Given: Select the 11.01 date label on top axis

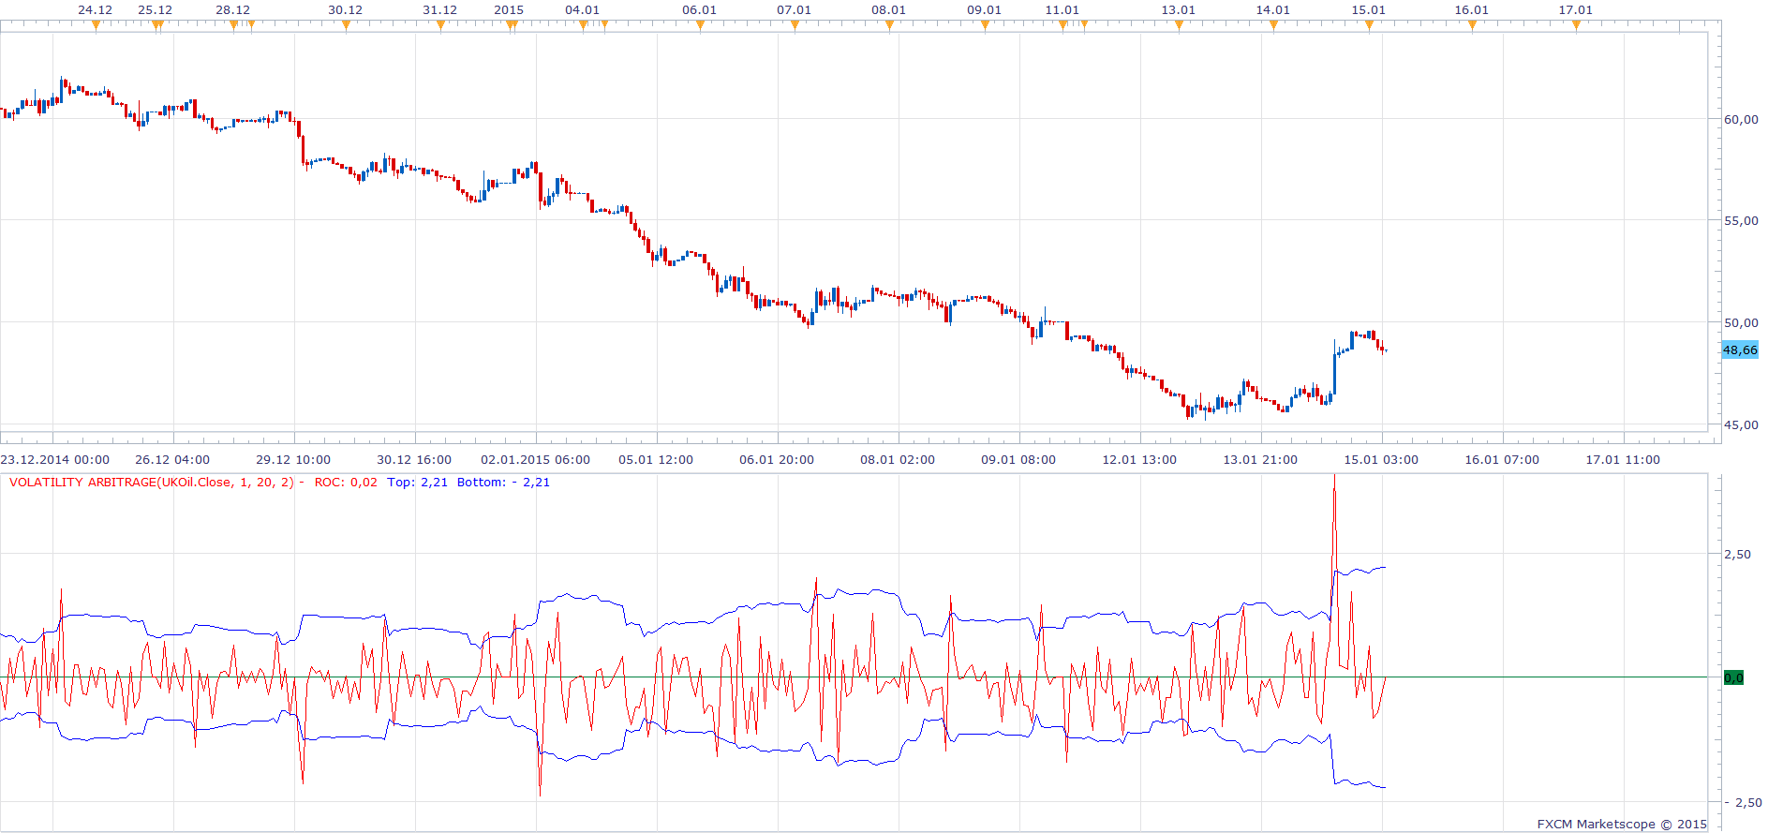Looking at the screenshot, I should (x=1062, y=10).
